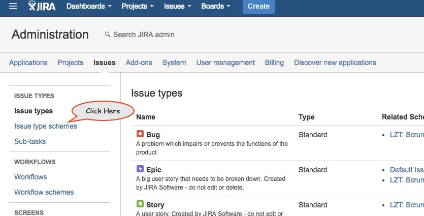Open Workflow schemes sidebar link
The image size is (424, 216).
[x=44, y=192]
